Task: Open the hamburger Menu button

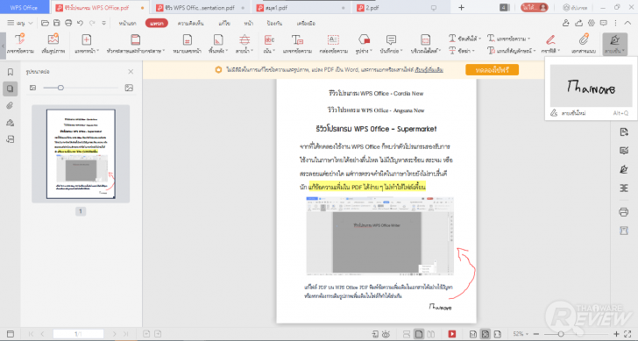Action: pyautogui.click(x=19, y=23)
